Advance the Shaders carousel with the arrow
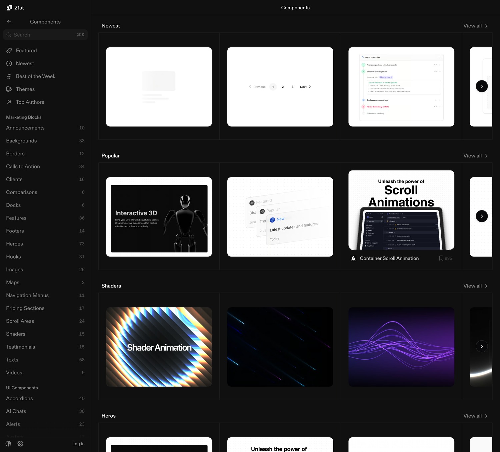Viewport: 500px width, 452px height. tap(482, 346)
